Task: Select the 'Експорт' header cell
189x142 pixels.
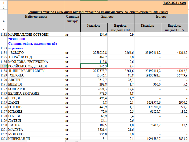Action: (x=107, y=18)
